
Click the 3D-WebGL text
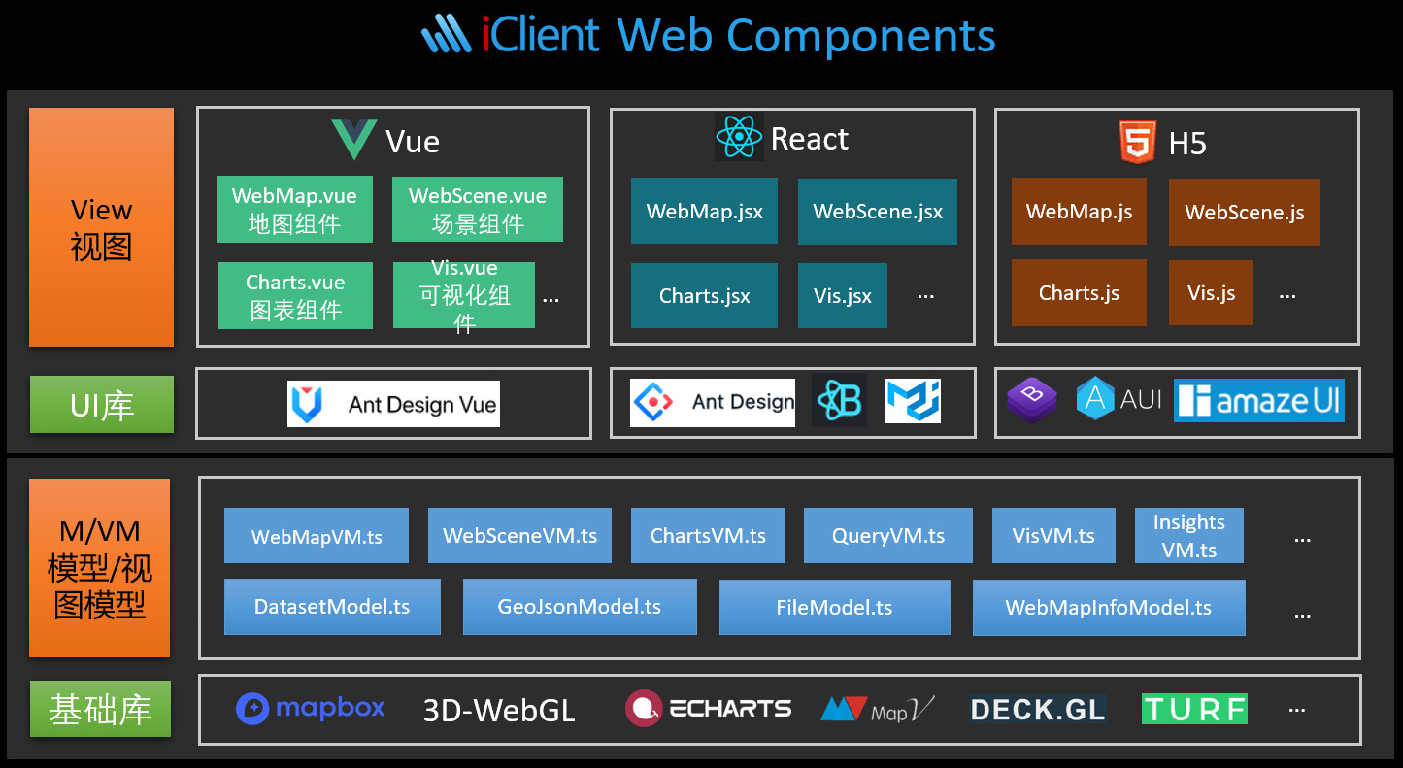coord(499,711)
